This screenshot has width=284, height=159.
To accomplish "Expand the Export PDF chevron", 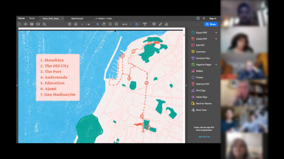I will point(216,33).
